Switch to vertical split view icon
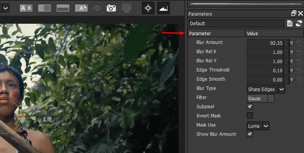The image size is (304, 153). coord(45,8)
